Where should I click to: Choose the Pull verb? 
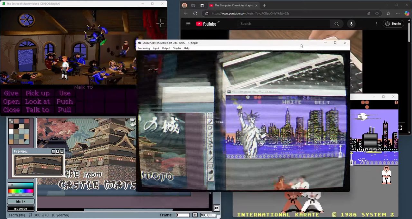click(65, 110)
